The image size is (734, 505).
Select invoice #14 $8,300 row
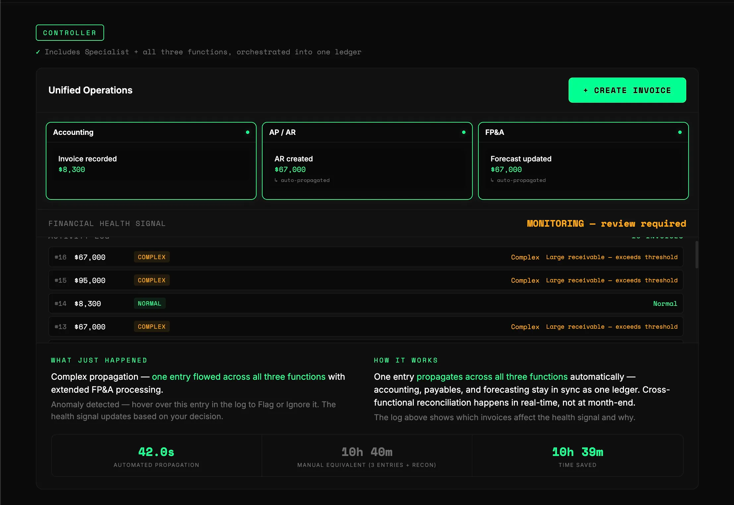[366, 304]
